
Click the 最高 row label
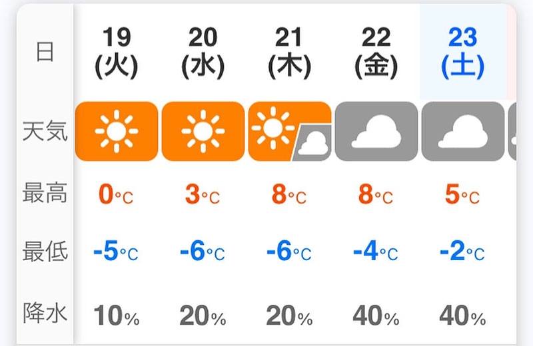45,194
